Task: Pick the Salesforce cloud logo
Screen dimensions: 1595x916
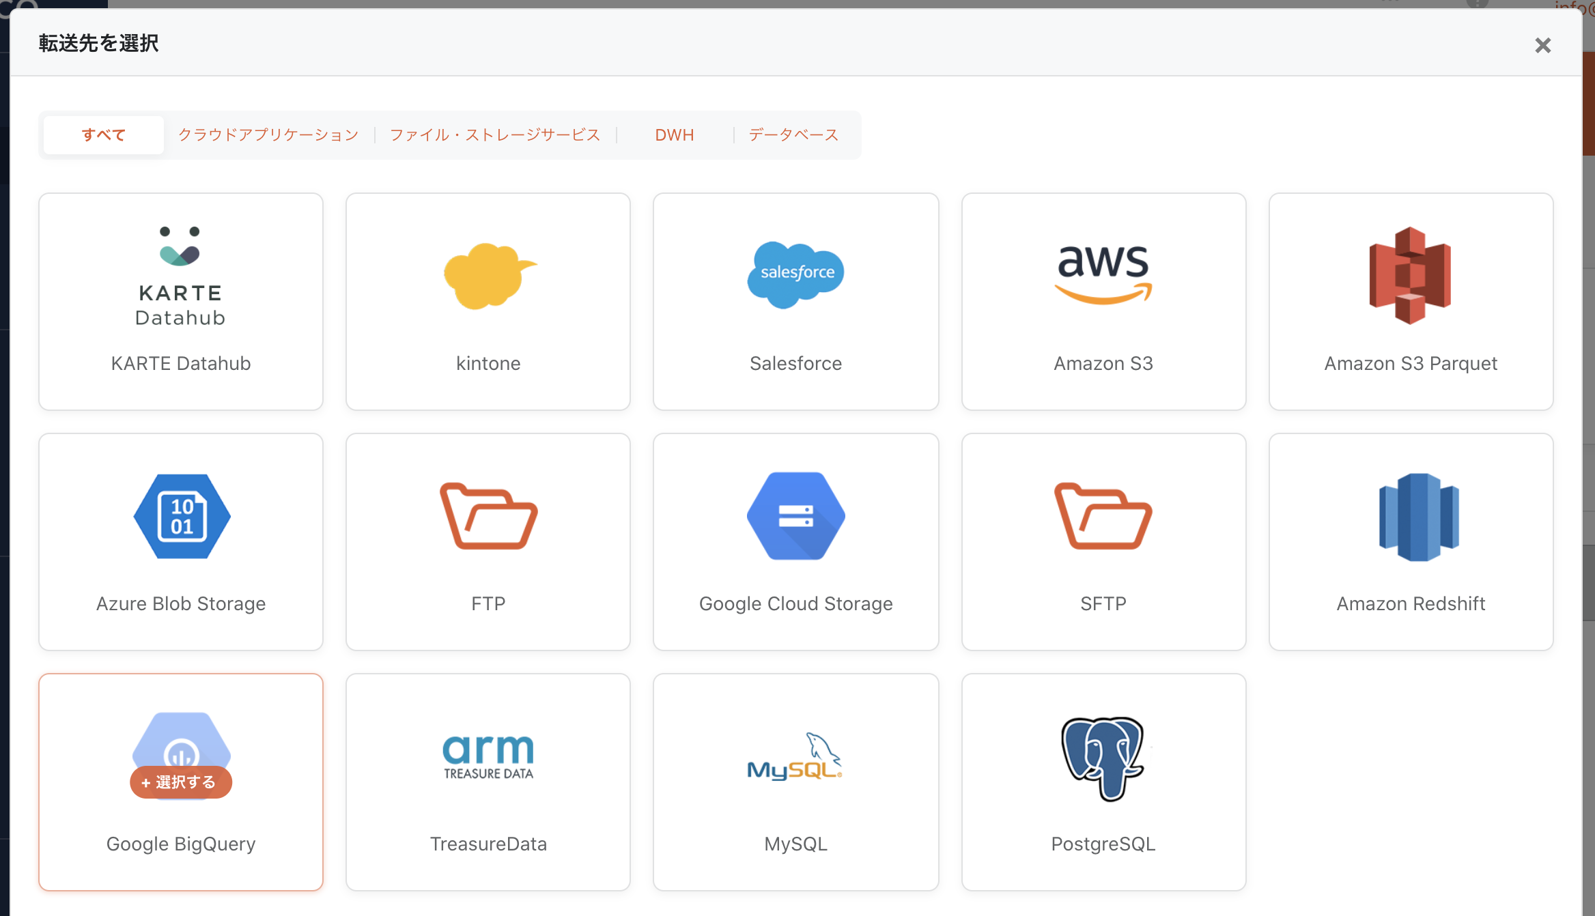Action: 795,274
